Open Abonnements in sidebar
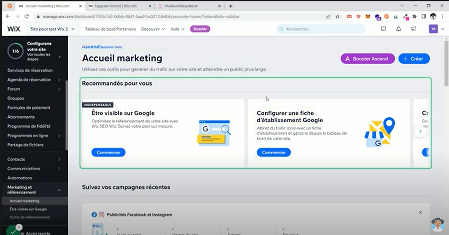This screenshot has height=235, width=449. (x=21, y=117)
